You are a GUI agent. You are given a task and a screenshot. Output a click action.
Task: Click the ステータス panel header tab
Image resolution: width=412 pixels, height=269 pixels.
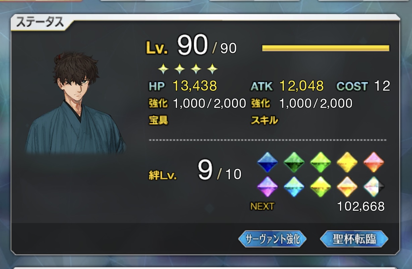click(x=40, y=23)
